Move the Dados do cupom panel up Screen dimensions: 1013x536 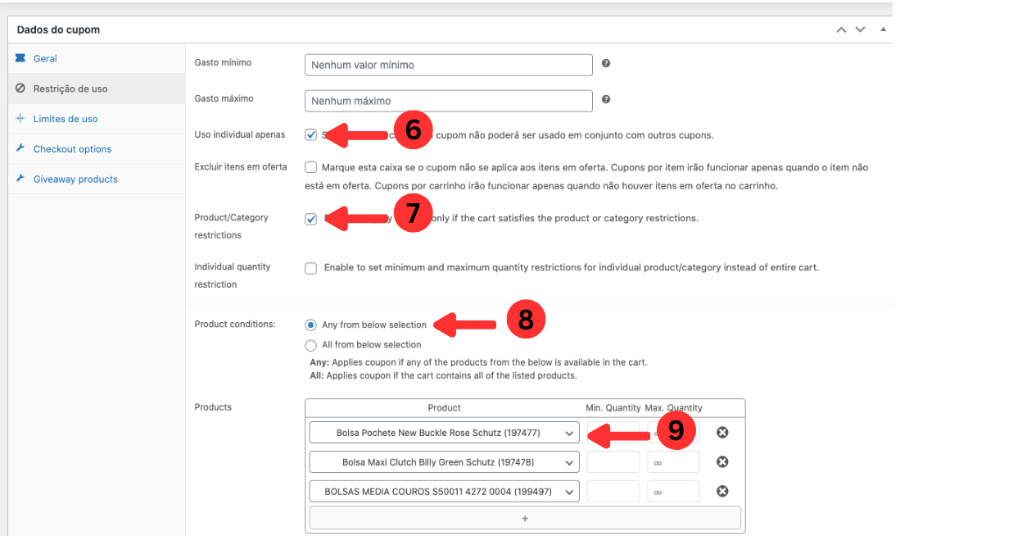[x=841, y=30]
